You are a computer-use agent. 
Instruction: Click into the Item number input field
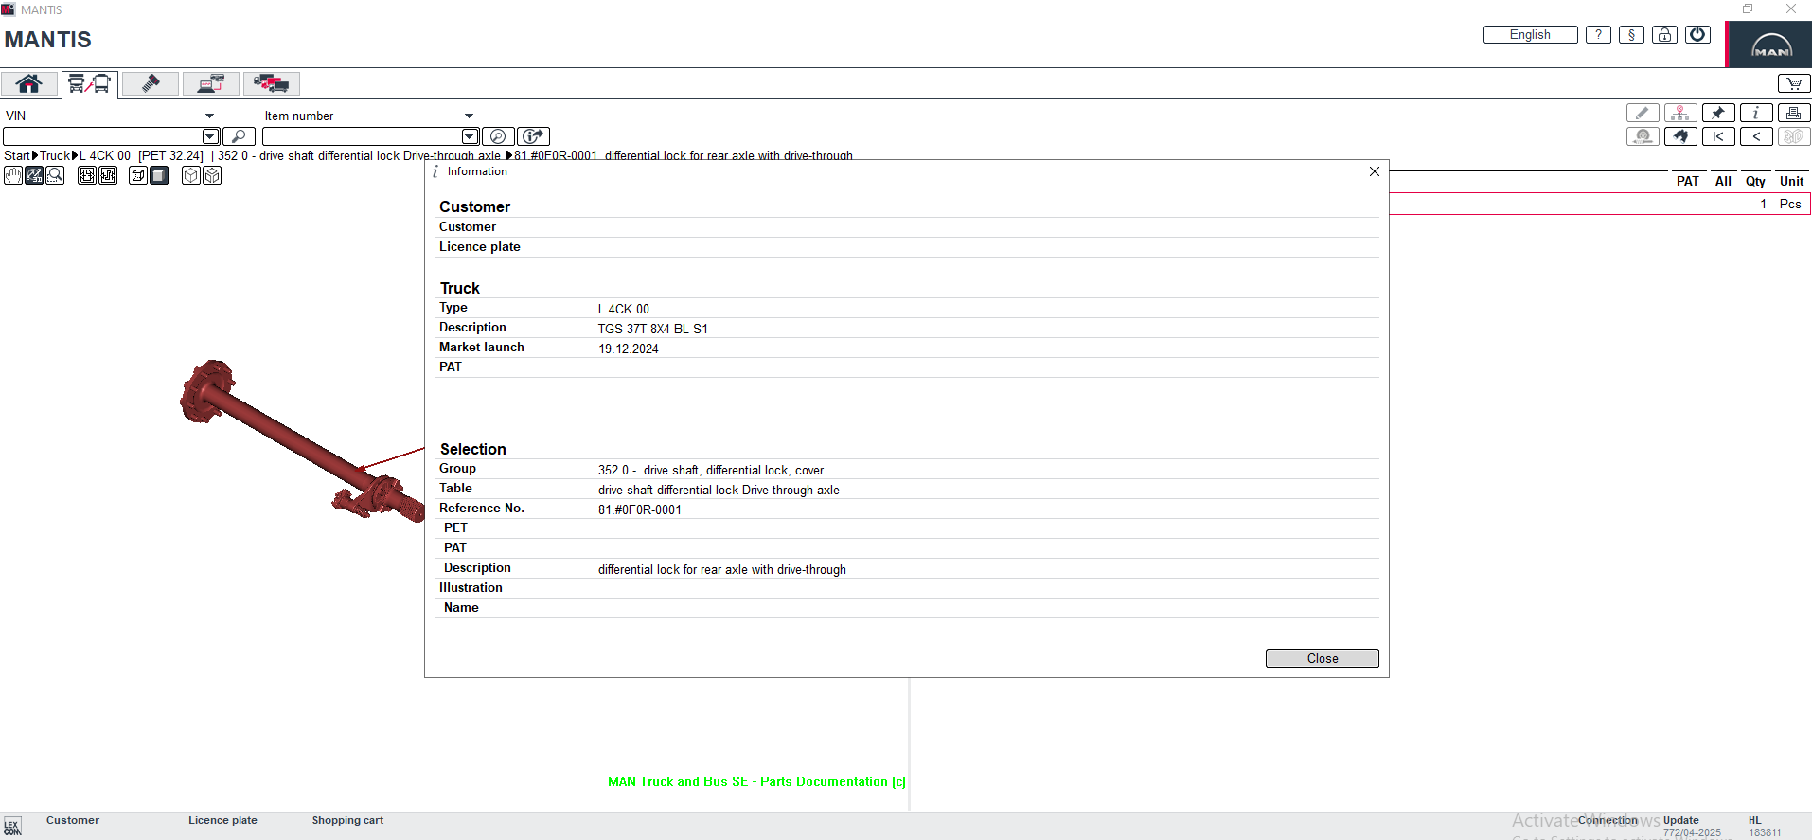(x=362, y=136)
